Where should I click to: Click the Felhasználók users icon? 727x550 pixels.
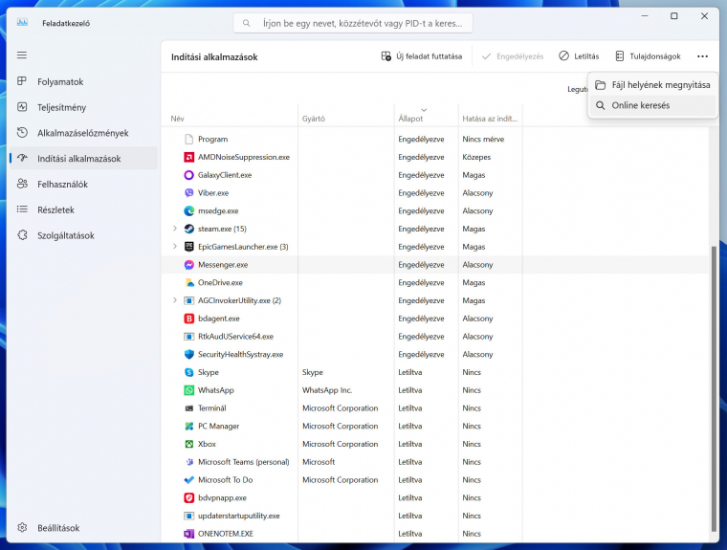[x=22, y=184]
